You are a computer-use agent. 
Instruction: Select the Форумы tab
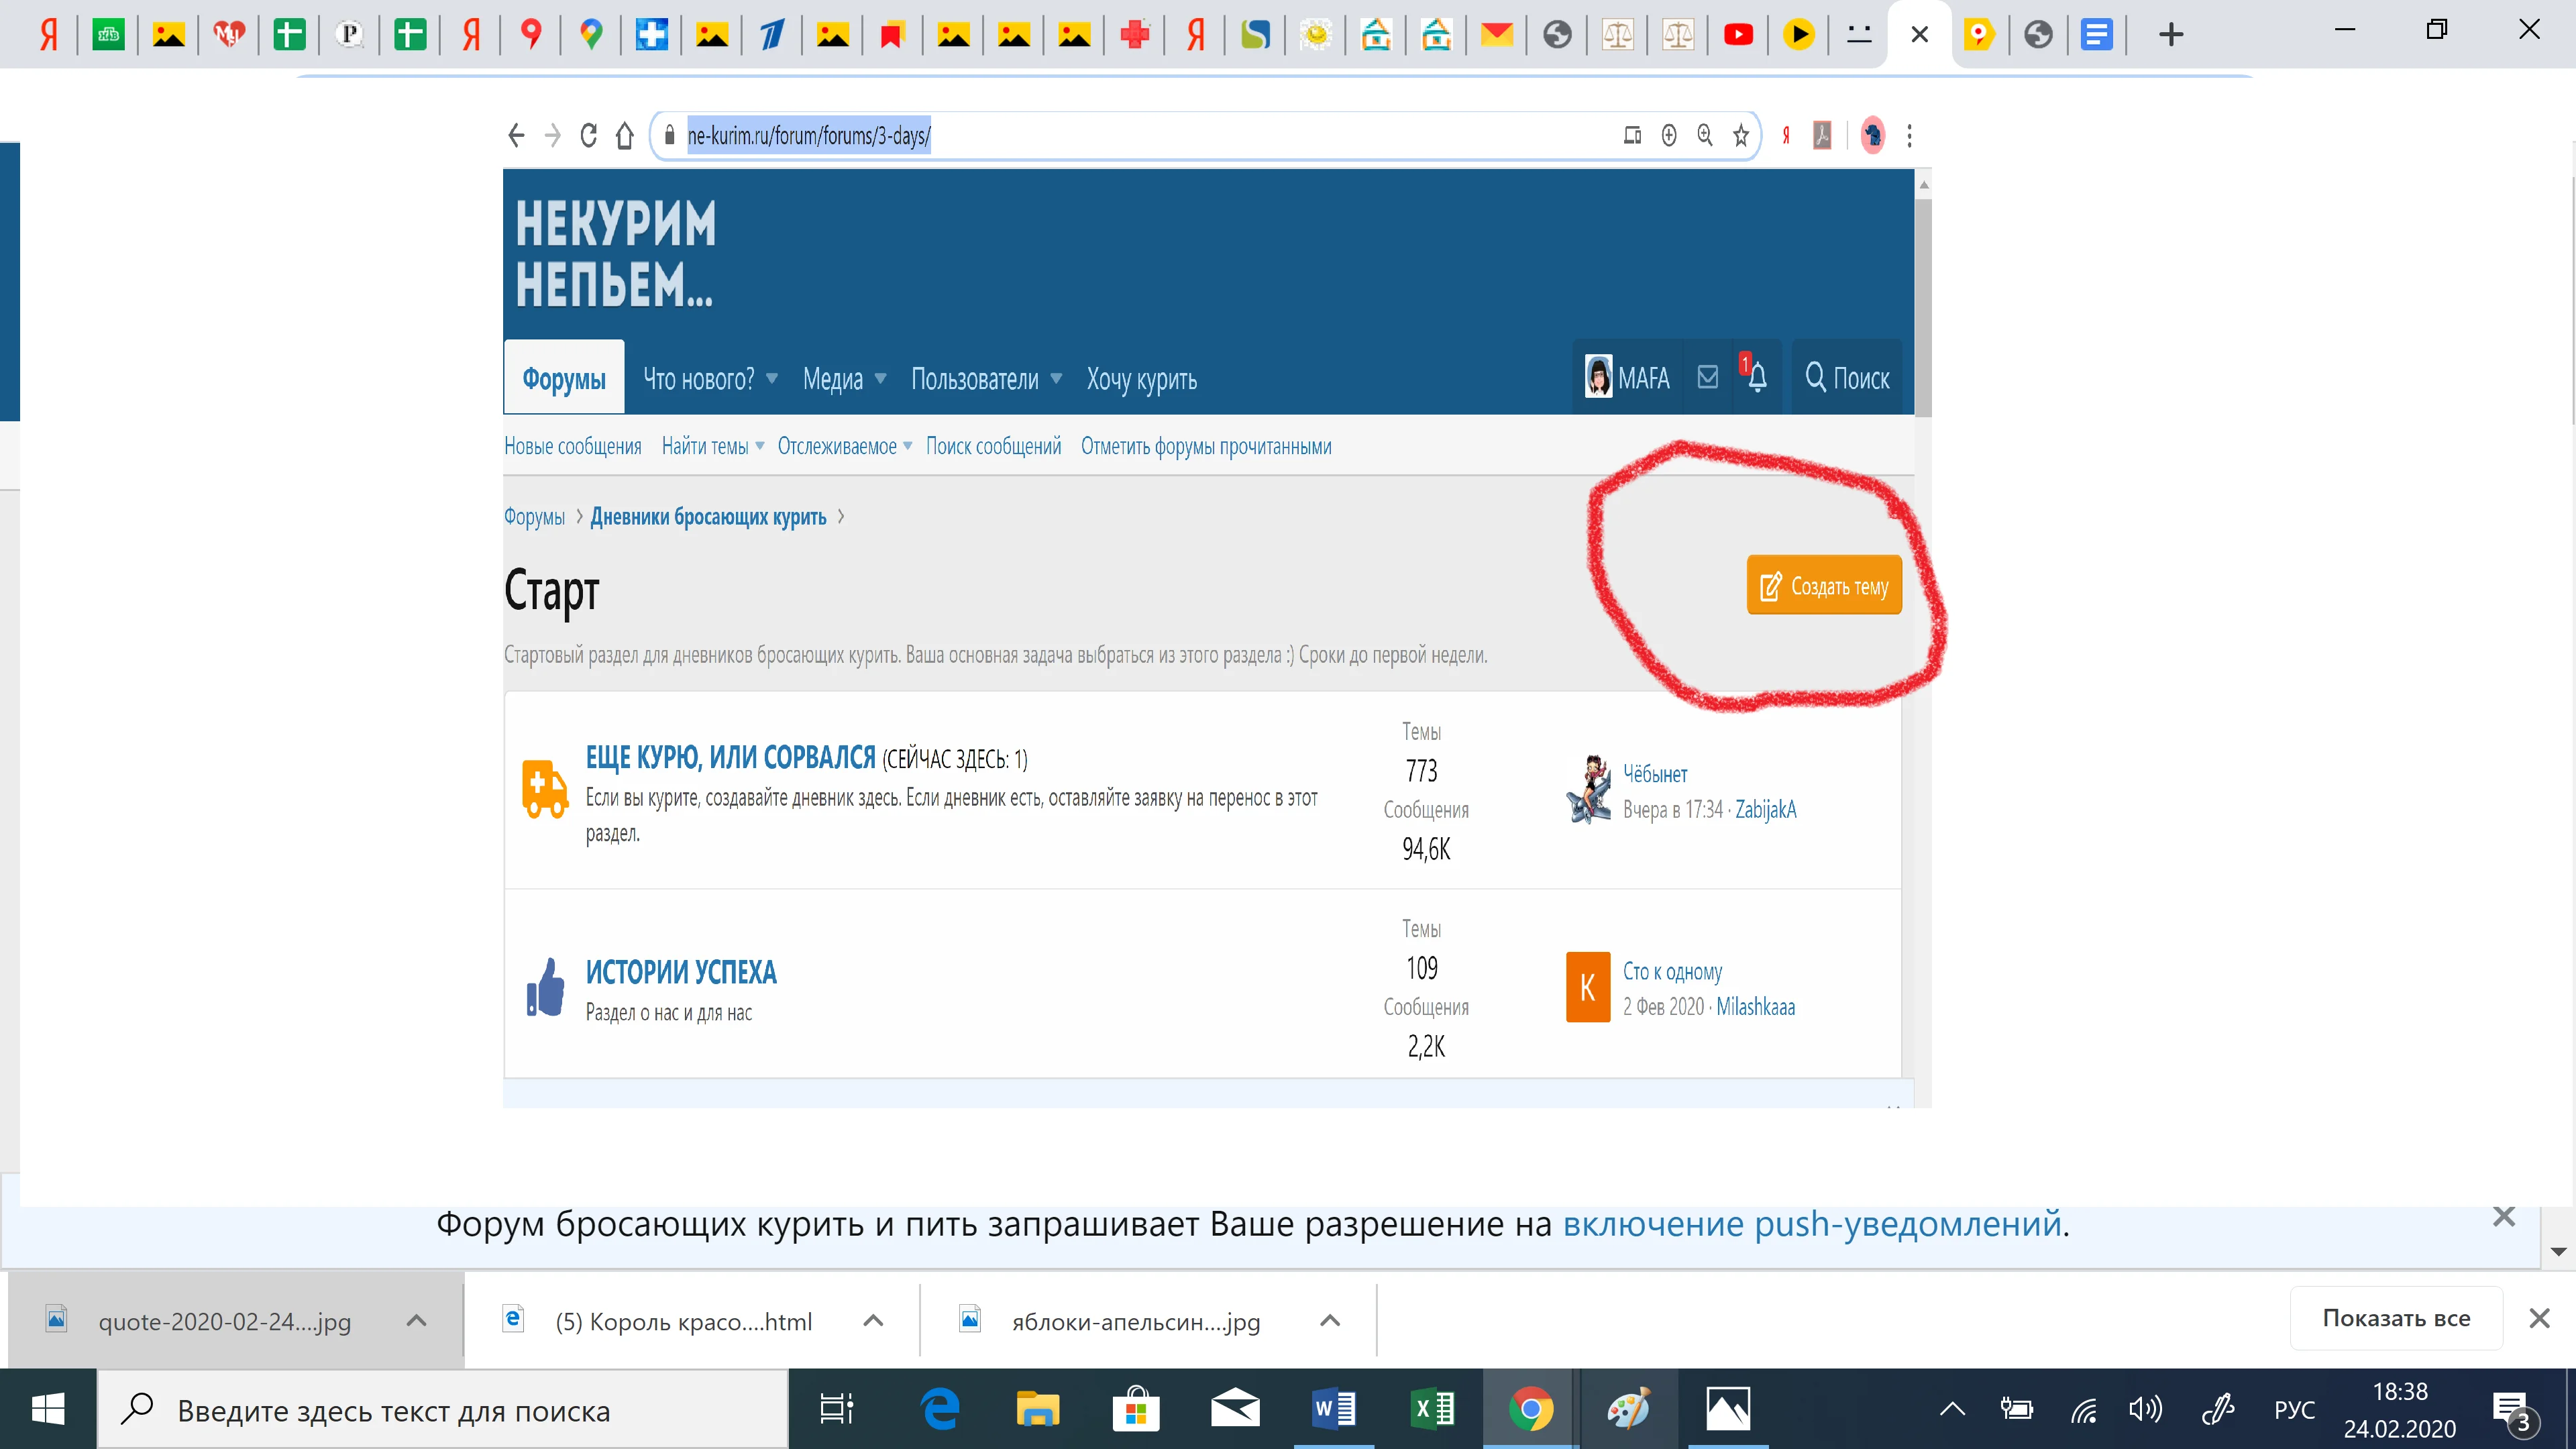[x=564, y=379]
